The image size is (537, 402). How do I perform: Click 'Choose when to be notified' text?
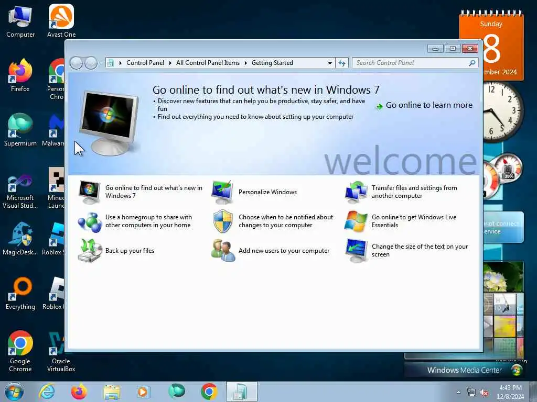[x=286, y=221]
